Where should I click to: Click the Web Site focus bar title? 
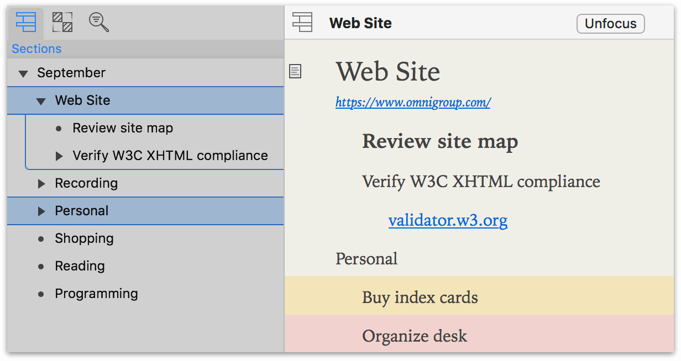360,23
